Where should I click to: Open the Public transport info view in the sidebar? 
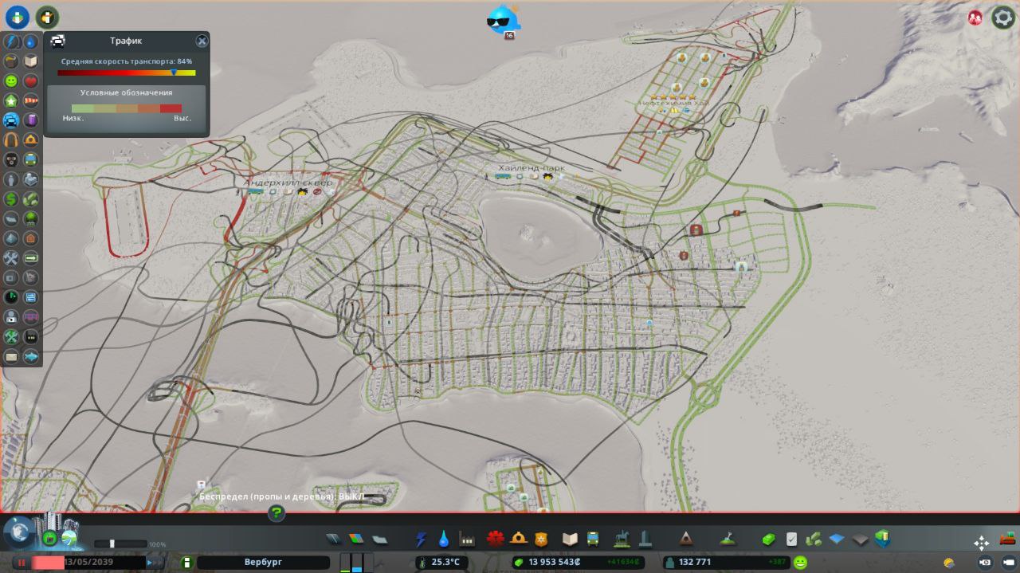pos(30,160)
